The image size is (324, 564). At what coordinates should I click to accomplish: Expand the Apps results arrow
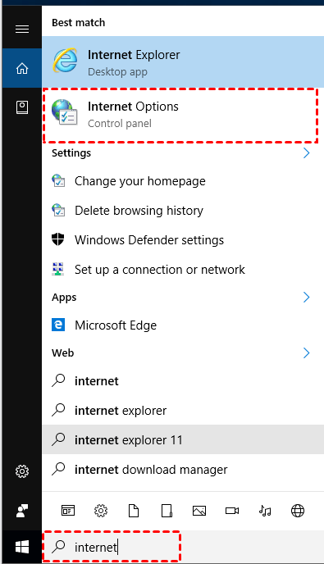pos(306,297)
